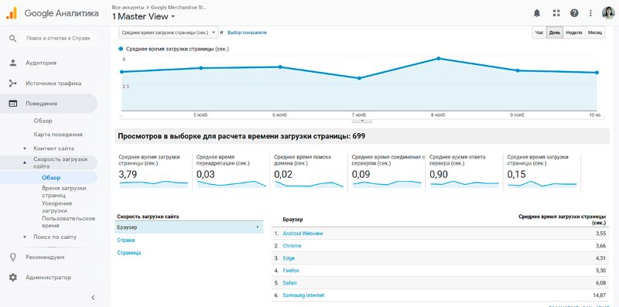
Task: Open Пользовательское время report
Action: [69, 222]
